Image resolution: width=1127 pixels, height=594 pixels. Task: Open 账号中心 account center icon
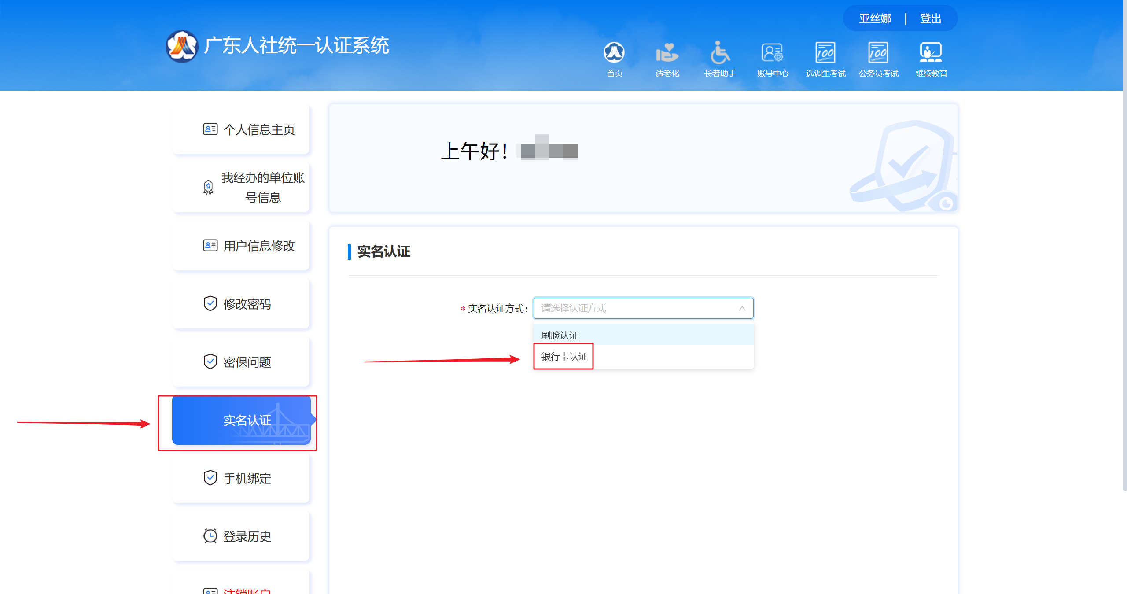tap(773, 53)
